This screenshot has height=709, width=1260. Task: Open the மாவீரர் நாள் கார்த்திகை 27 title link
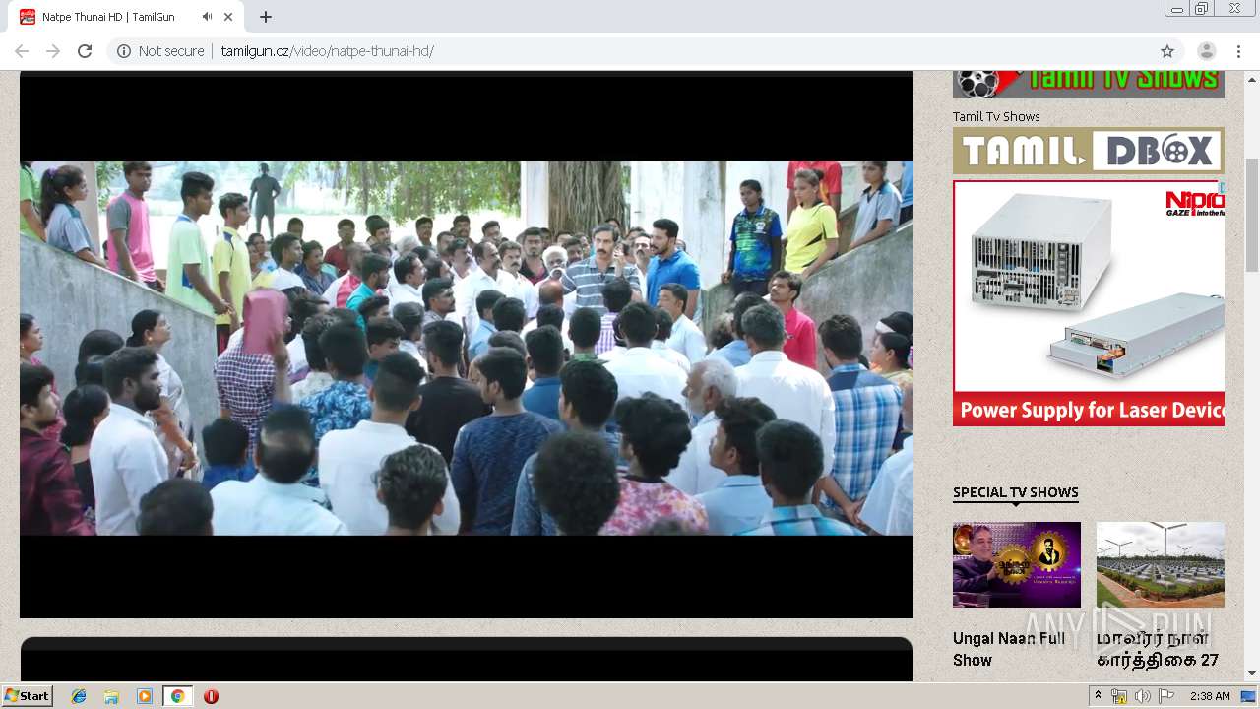coord(1158,649)
